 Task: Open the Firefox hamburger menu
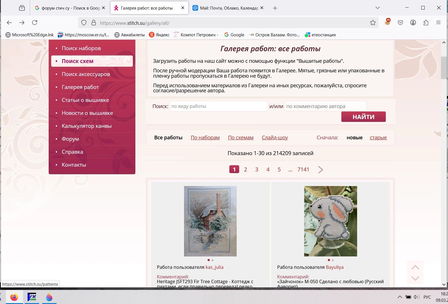(x=438, y=23)
